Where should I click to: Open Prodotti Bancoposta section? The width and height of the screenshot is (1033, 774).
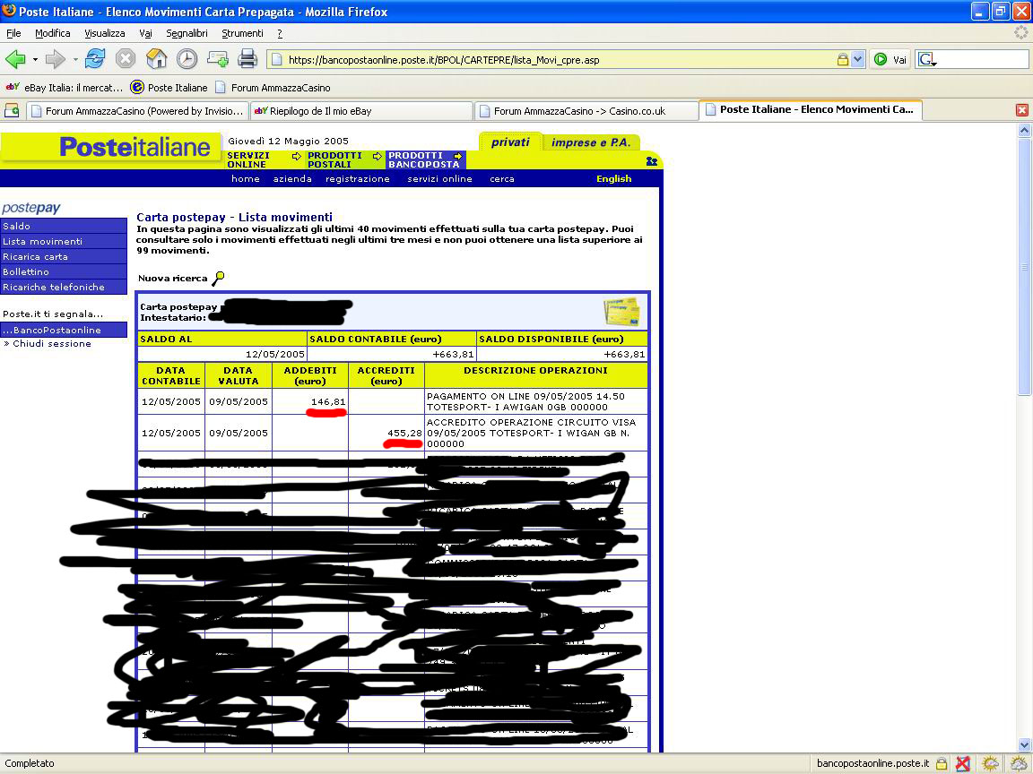point(425,160)
